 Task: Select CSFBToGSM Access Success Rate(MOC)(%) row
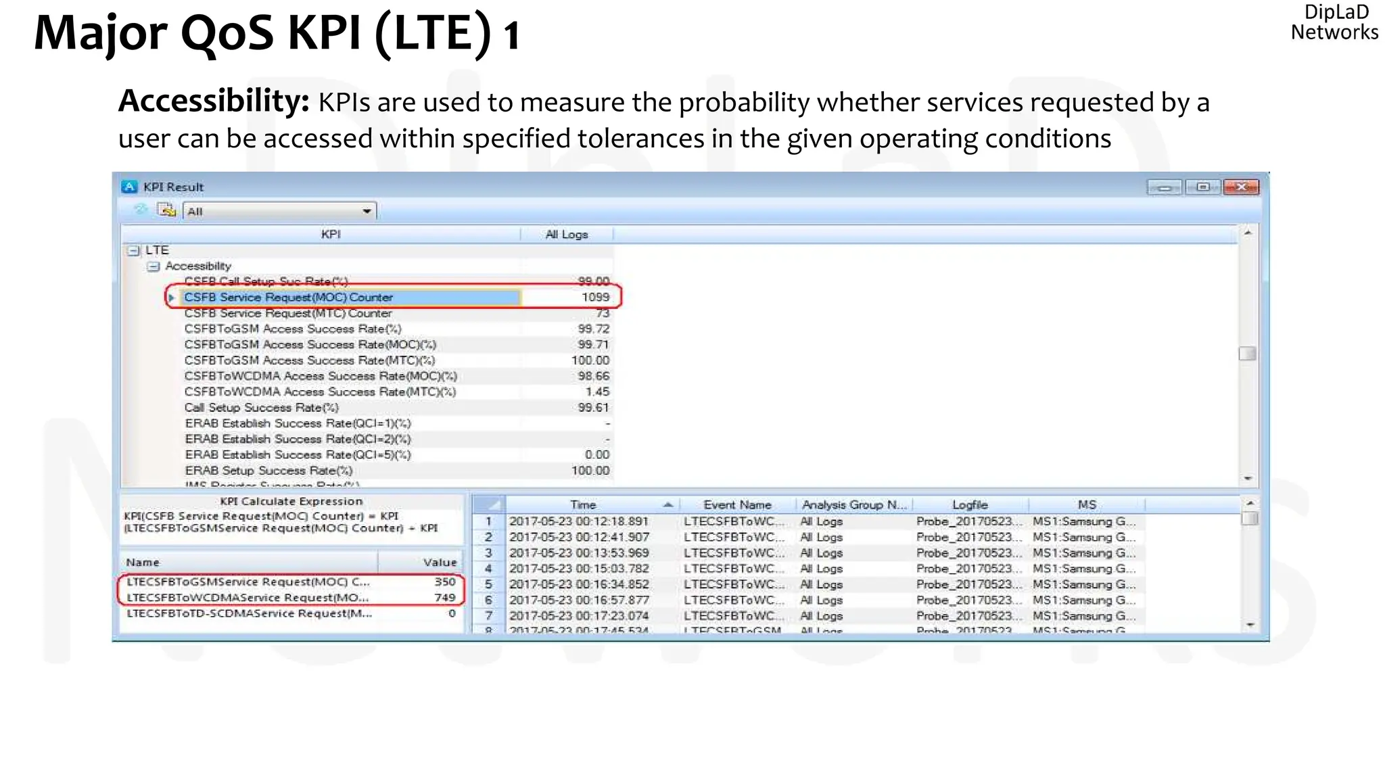click(397, 344)
